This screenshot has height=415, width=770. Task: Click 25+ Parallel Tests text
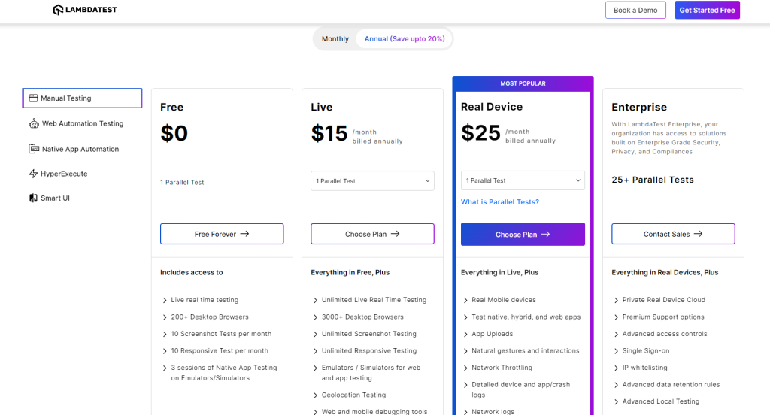pyautogui.click(x=653, y=180)
